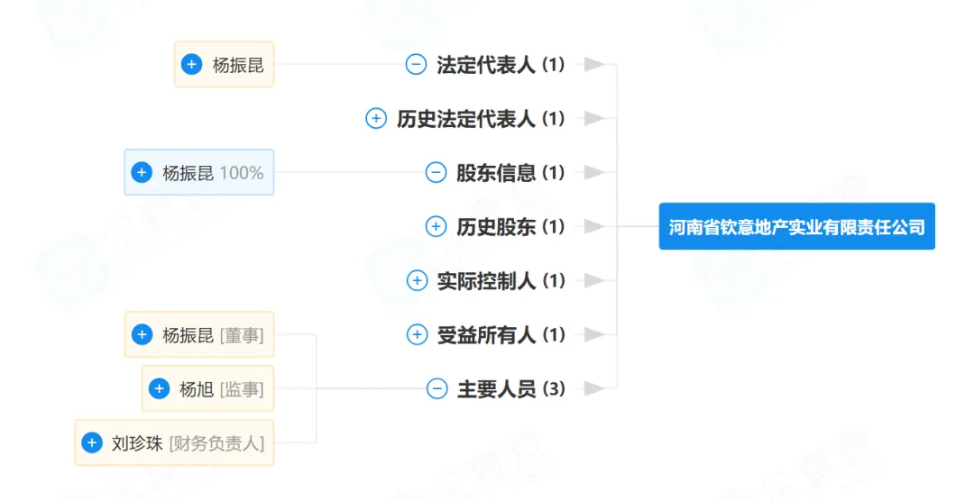Click the 法定代表人 category label
Viewport: 974px width, 501px height.
487,65
